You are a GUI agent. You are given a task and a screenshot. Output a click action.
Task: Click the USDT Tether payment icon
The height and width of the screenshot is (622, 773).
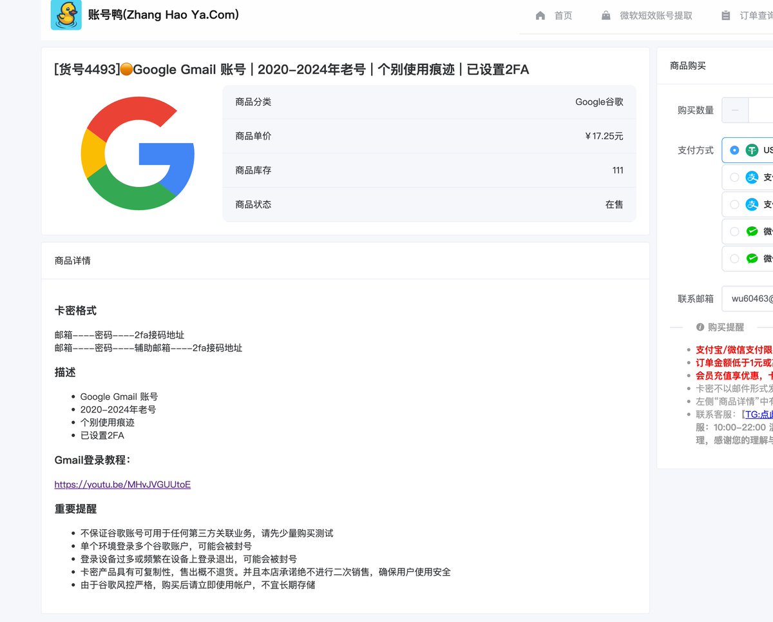(x=752, y=150)
